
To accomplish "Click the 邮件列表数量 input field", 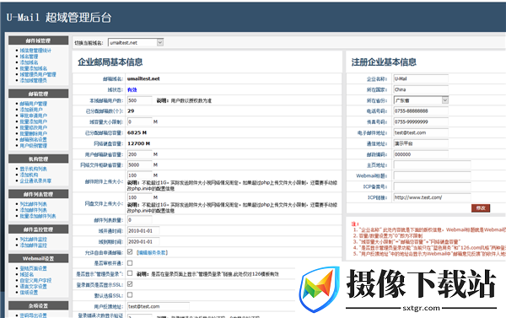I will 139,220.
